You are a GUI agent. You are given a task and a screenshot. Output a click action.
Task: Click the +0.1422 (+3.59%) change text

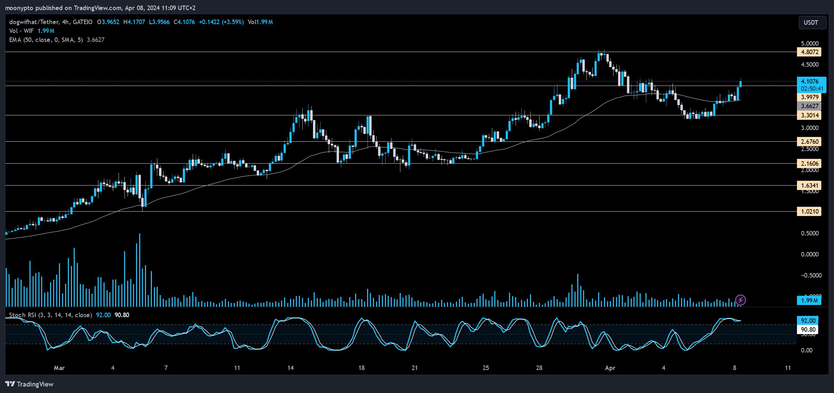221,22
